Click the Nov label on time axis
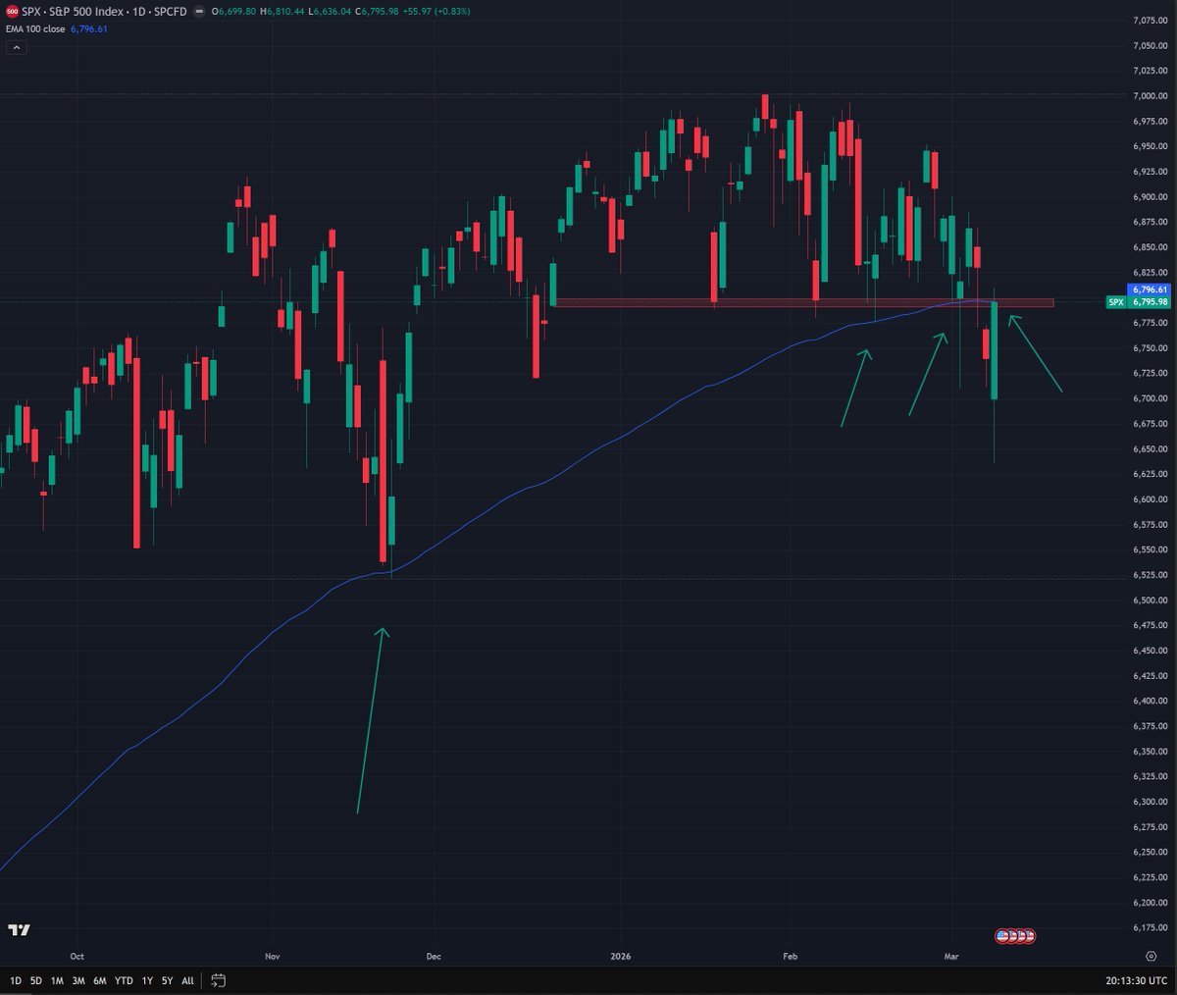The height and width of the screenshot is (995, 1177). pyautogui.click(x=273, y=956)
